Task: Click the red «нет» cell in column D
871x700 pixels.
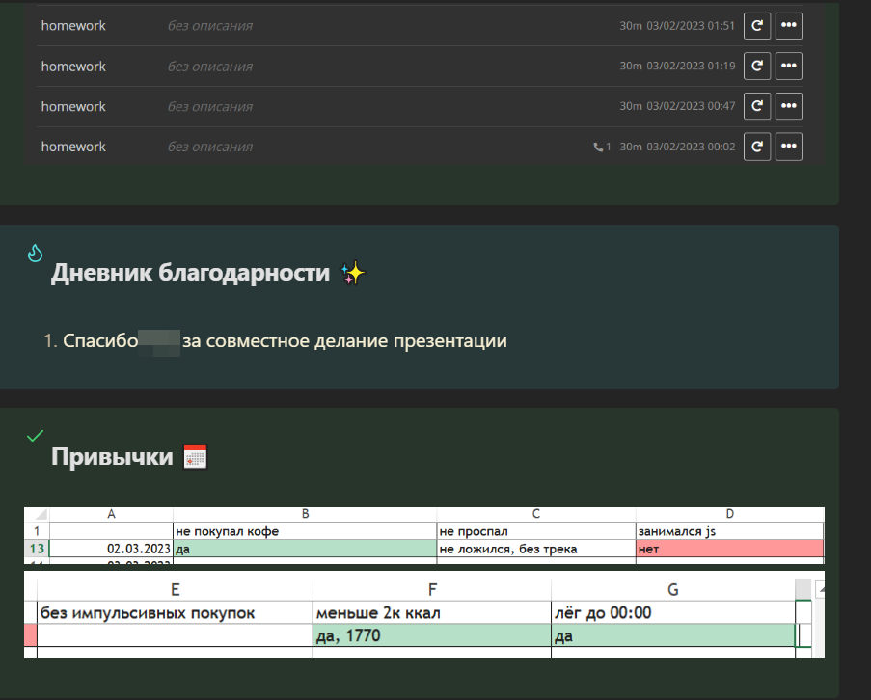Action: 728,549
